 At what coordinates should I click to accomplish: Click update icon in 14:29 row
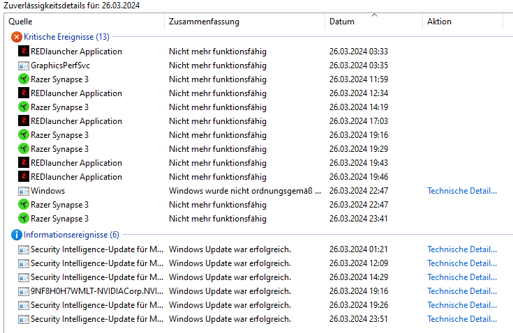24,277
